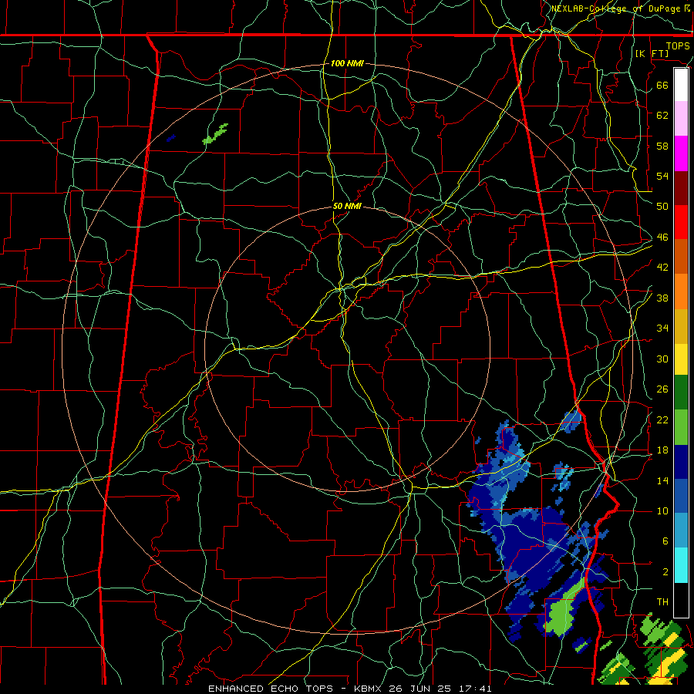The width and height of the screenshot is (694, 694).
Task: Click the "26" legend value
Action: click(662, 389)
